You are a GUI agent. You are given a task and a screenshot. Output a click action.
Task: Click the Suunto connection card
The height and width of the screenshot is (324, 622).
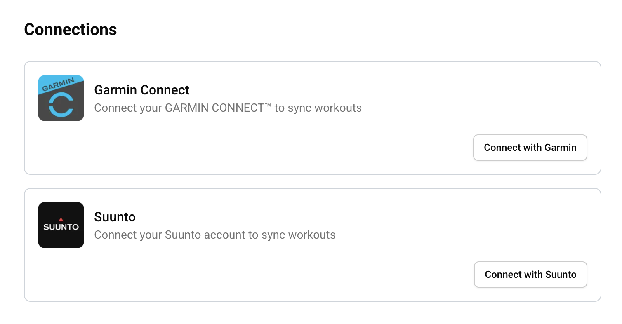(312, 244)
